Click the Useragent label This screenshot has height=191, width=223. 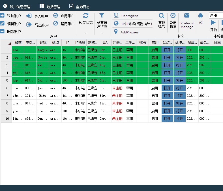click(130, 16)
